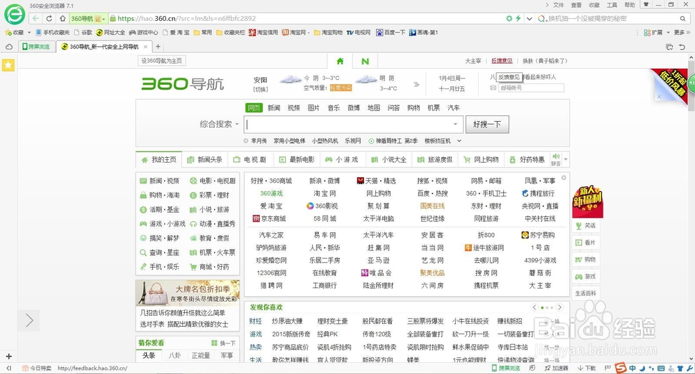Open the 电视网 bookmark
Image resolution: width=695 pixels, height=374 pixels.
pos(358,33)
